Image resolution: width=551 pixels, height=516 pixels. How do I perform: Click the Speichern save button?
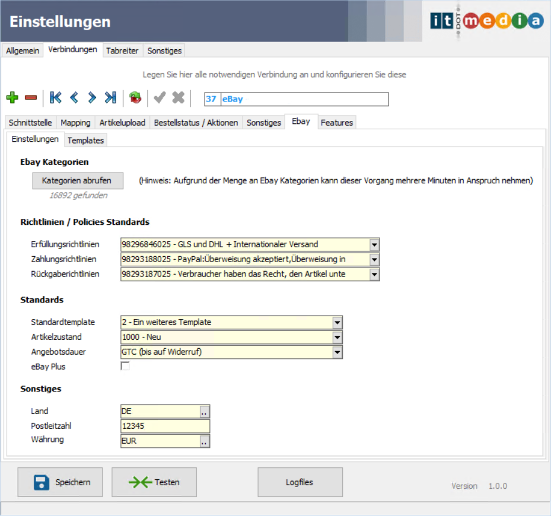point(60,482)
